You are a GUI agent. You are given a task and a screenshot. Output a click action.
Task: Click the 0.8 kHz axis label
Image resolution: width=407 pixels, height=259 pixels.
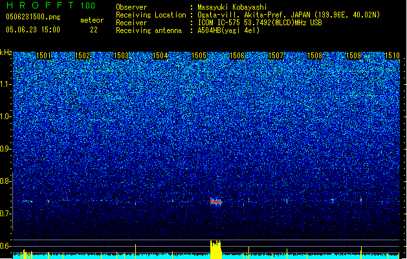click(x=6, y=181)
